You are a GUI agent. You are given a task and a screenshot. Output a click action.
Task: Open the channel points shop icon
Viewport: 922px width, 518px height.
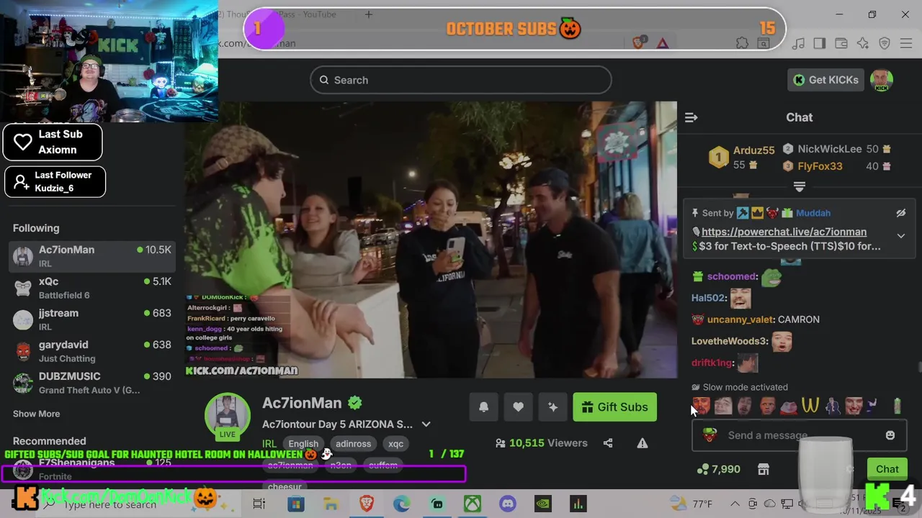(x=764, y=469)
